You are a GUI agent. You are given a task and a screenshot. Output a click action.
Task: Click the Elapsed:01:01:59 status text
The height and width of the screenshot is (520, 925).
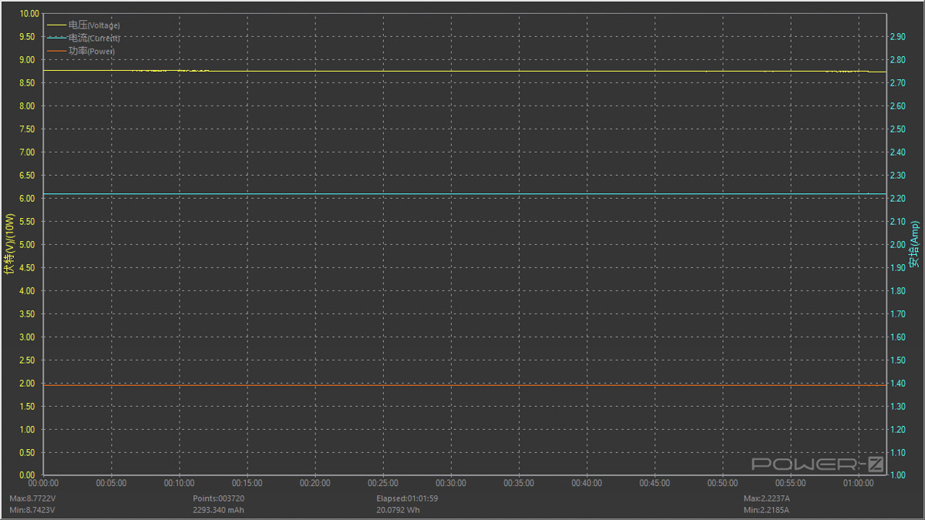[x=413, y=498]
